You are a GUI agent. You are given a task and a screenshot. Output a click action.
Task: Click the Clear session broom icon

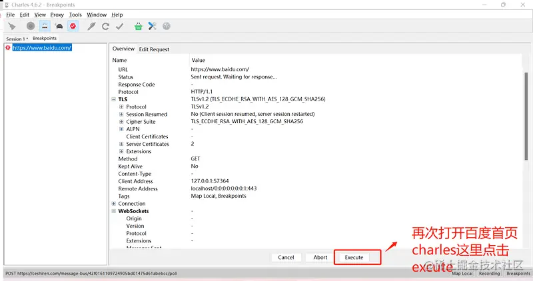pos(12,26)
